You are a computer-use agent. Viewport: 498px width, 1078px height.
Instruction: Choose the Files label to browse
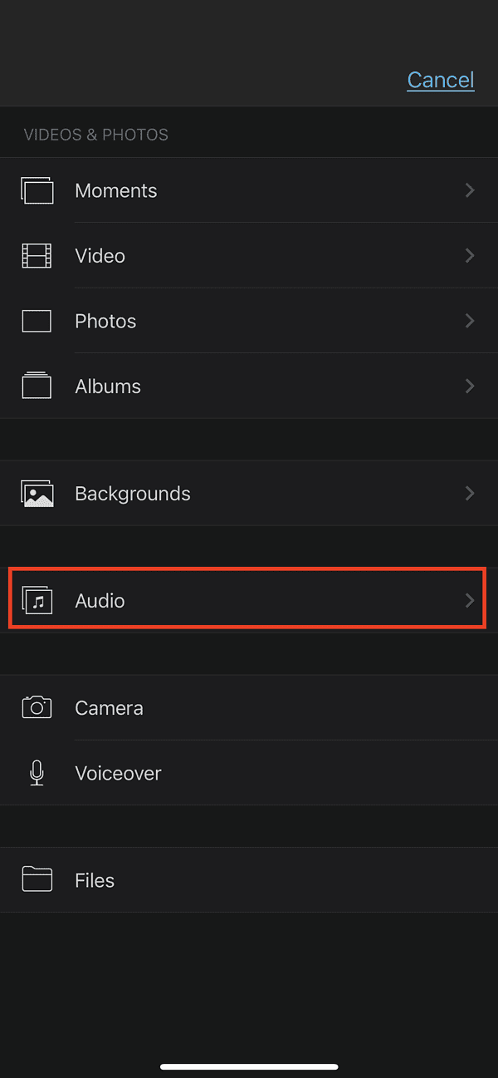(95, 880)
